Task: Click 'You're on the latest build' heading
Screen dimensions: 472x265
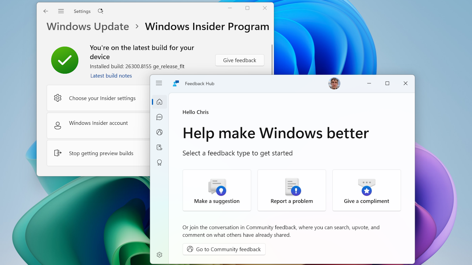Action: [x=142, y=52]
